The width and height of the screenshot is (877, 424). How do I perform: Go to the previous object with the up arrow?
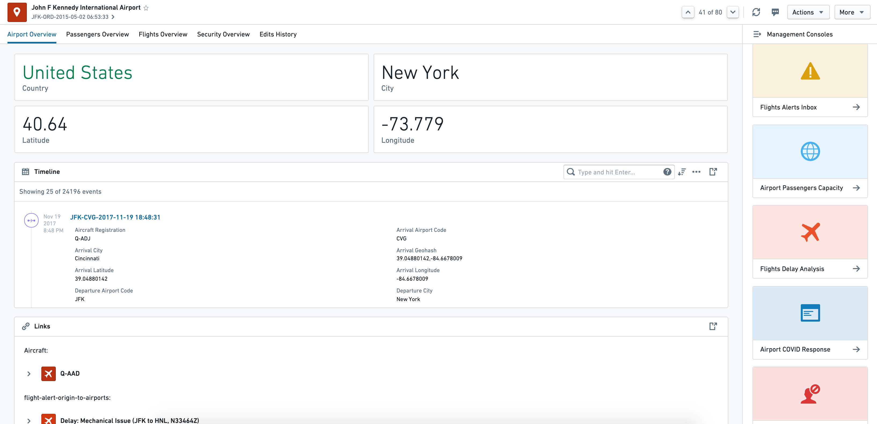(688, 12)
